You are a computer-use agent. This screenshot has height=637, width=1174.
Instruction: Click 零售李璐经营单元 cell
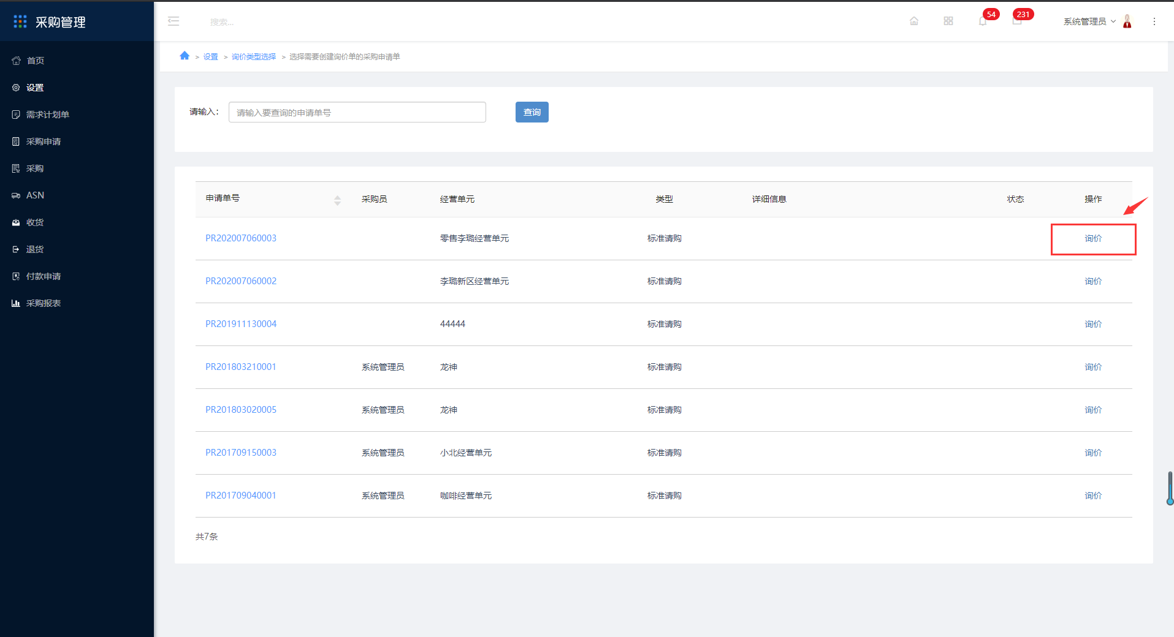click(475, 238)
